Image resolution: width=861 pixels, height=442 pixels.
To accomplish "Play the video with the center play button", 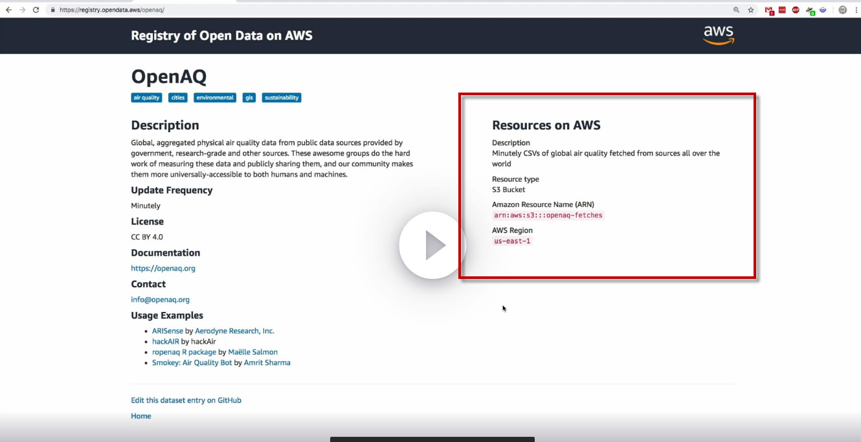I will [432, 245].
